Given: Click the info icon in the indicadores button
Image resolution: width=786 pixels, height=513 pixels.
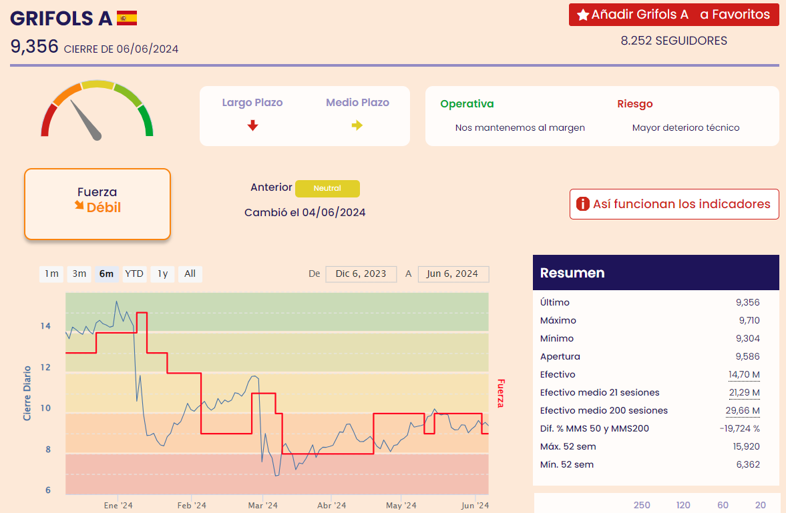Looking at the screenshot, I should tap(582, 204).
